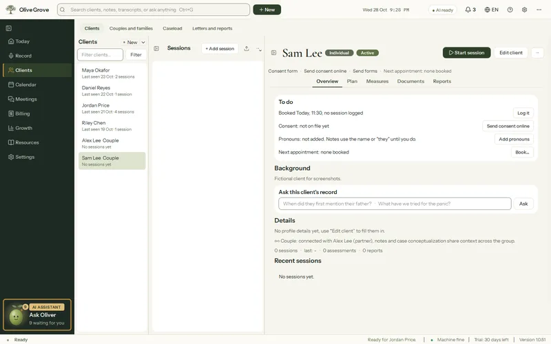Select the Overview tab
Viewport: 551px width, 344px height.
coord(327,81)
